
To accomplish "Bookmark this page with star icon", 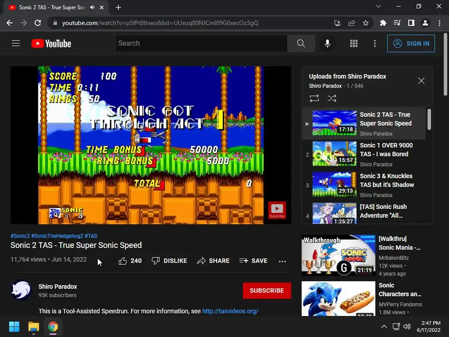I will tap(365, 23).
